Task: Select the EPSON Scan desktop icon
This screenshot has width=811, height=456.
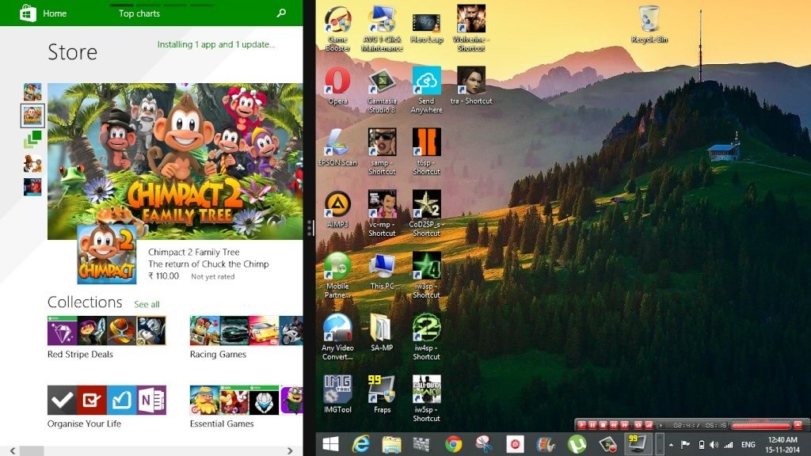Action: tap(337, 148)
